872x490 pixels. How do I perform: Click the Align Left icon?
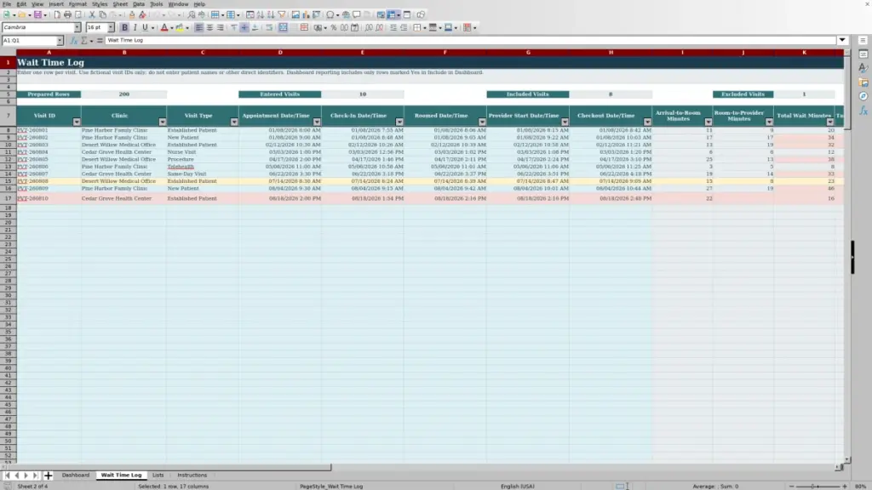click(x=199, y=27)
